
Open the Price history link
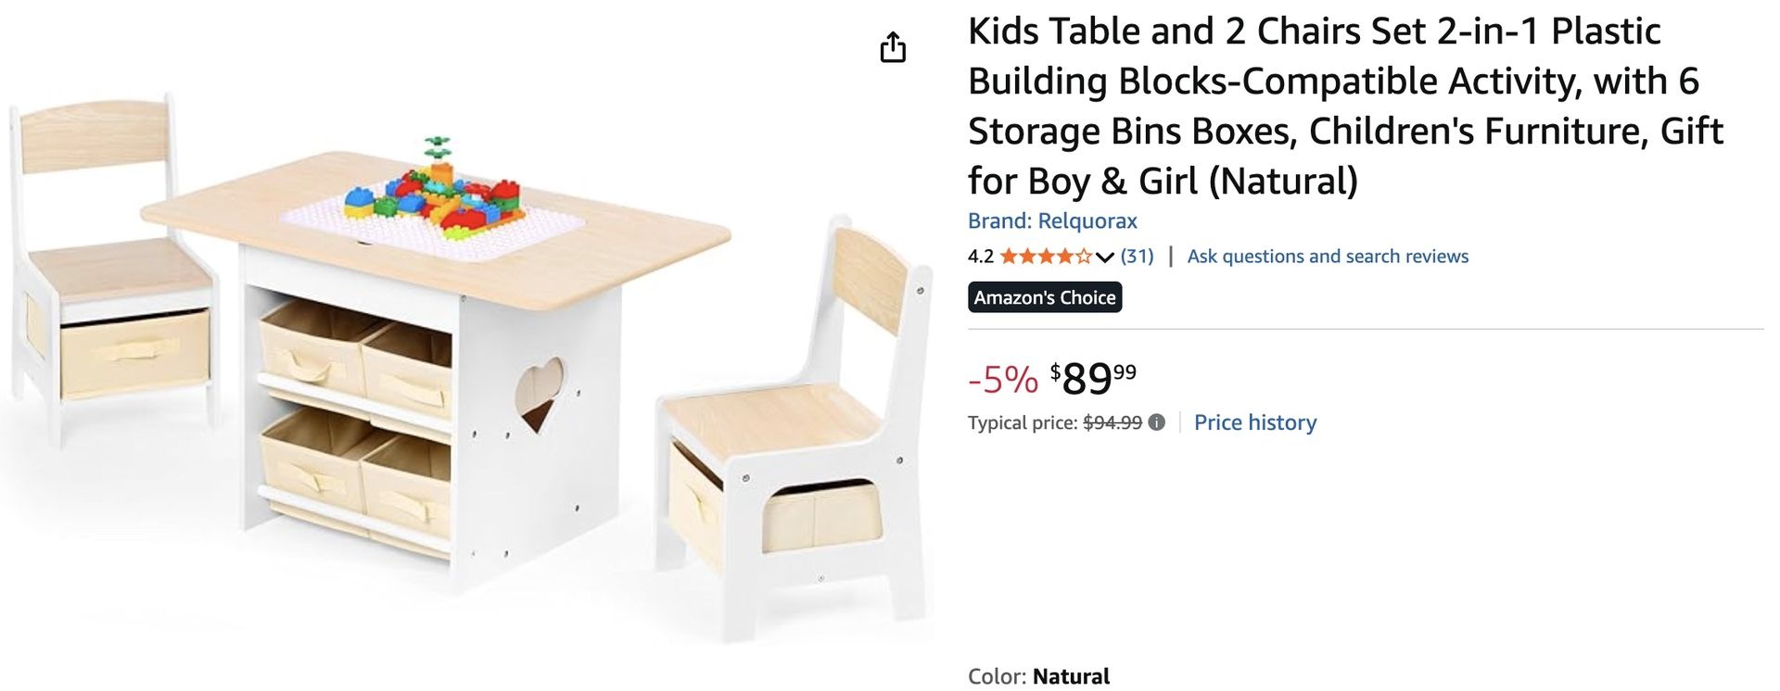[x=1255, y=422]
